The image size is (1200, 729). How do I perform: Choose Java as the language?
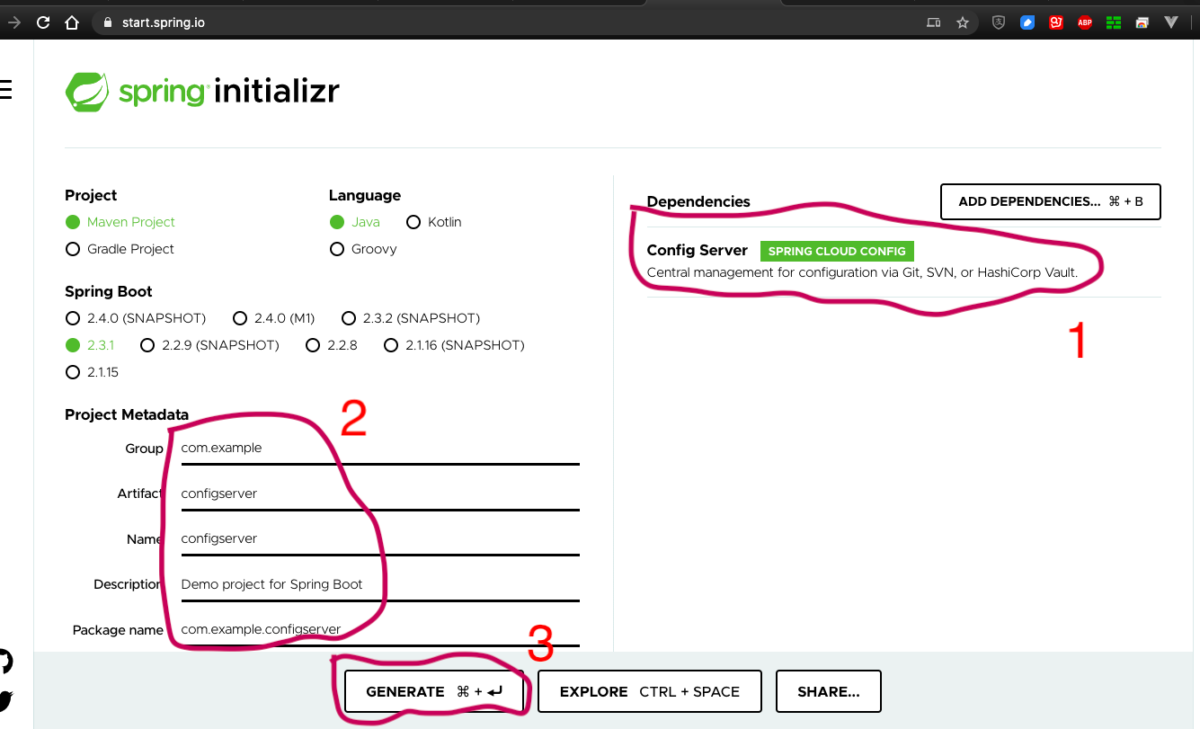click(x=355, y=222)
